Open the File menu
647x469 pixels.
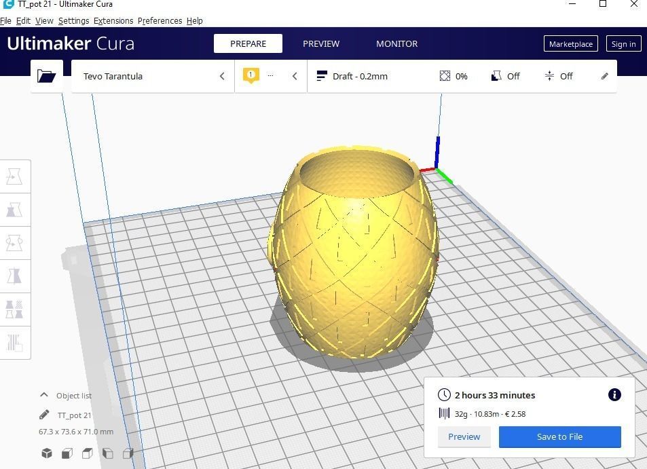tap(6, 20)
